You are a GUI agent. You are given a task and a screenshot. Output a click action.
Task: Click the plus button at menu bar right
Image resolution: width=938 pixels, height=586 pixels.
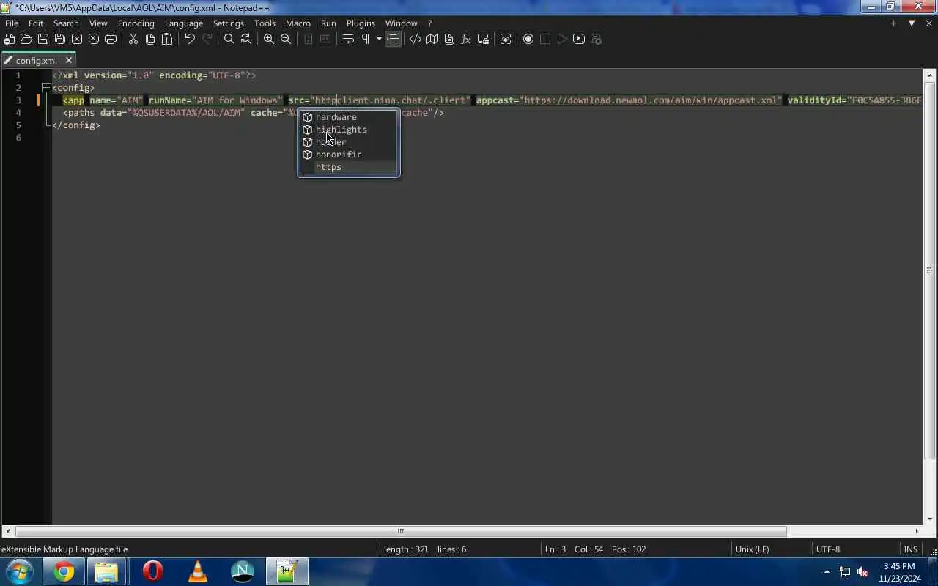(x=893, y=23)
